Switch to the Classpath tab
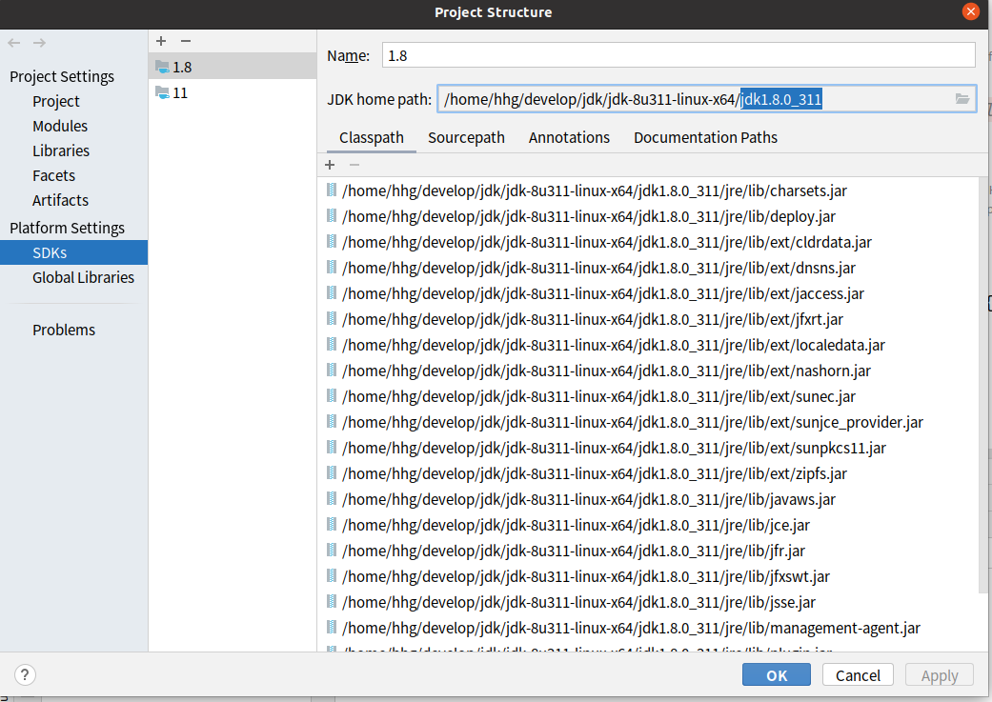Image resolution: width=992 pixels, height=702 pixels. coord(372,138)
